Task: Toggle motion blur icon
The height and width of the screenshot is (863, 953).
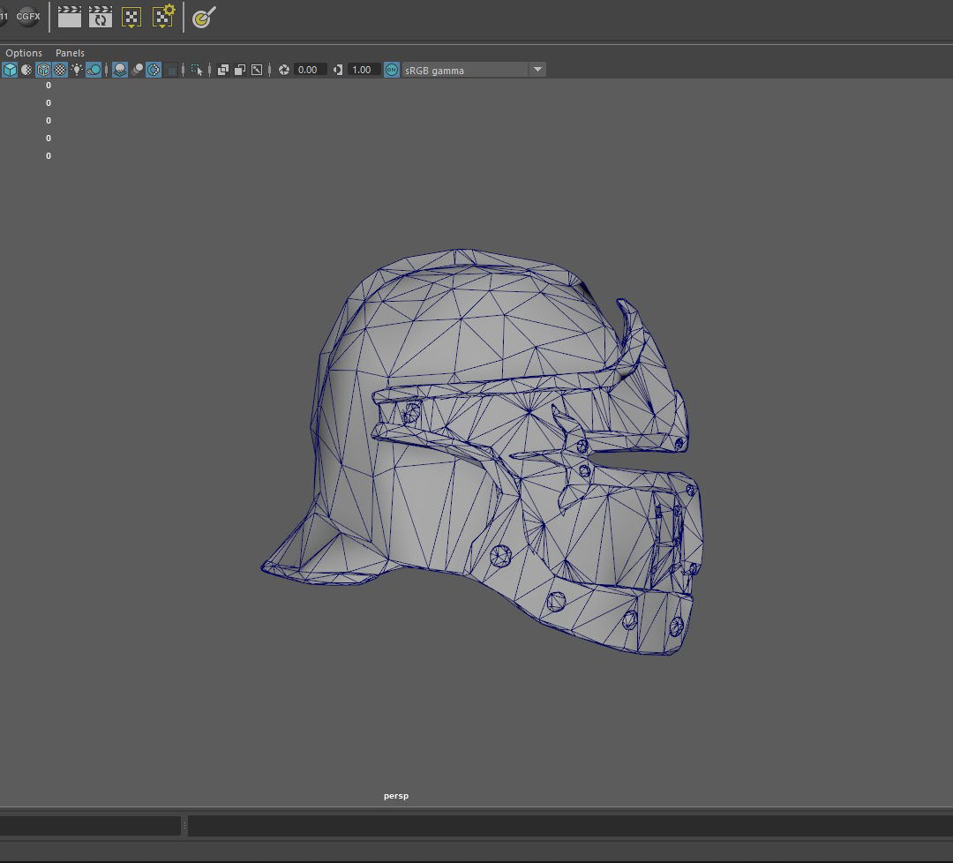Action: 138,70
